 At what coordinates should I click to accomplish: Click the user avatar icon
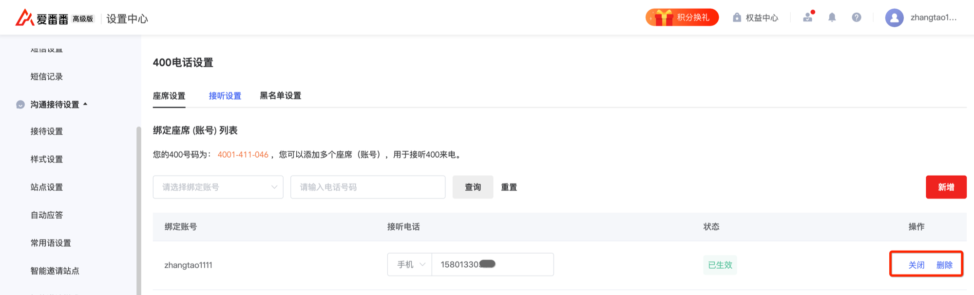coord(894,18)
